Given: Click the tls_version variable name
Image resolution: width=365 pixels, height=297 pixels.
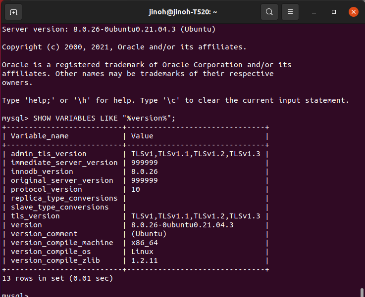Looking at the screenshot, I should 35,216.
